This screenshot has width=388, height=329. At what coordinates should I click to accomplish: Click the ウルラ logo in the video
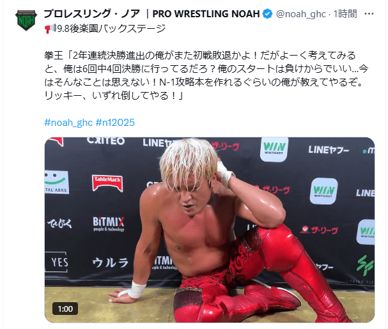pos(111,263)
